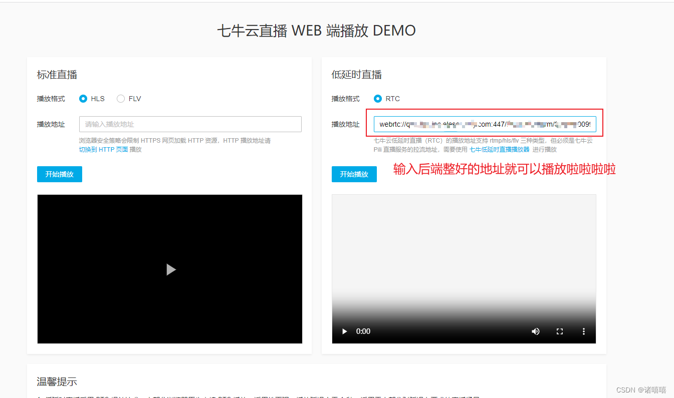The image size is (674, 398).
Task: Mute the low-latency stream volume icon
Action: pos(535,331)
